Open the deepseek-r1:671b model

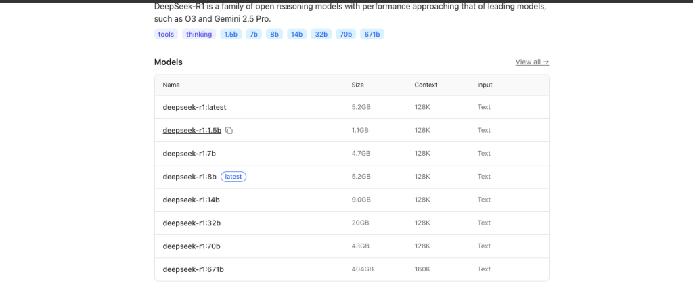pos(194,269)
